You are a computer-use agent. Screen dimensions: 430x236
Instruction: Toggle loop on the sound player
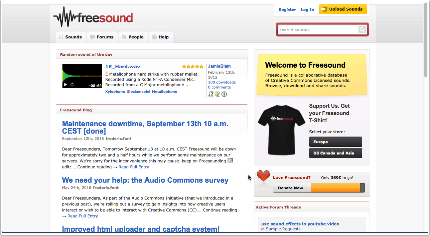72,85
